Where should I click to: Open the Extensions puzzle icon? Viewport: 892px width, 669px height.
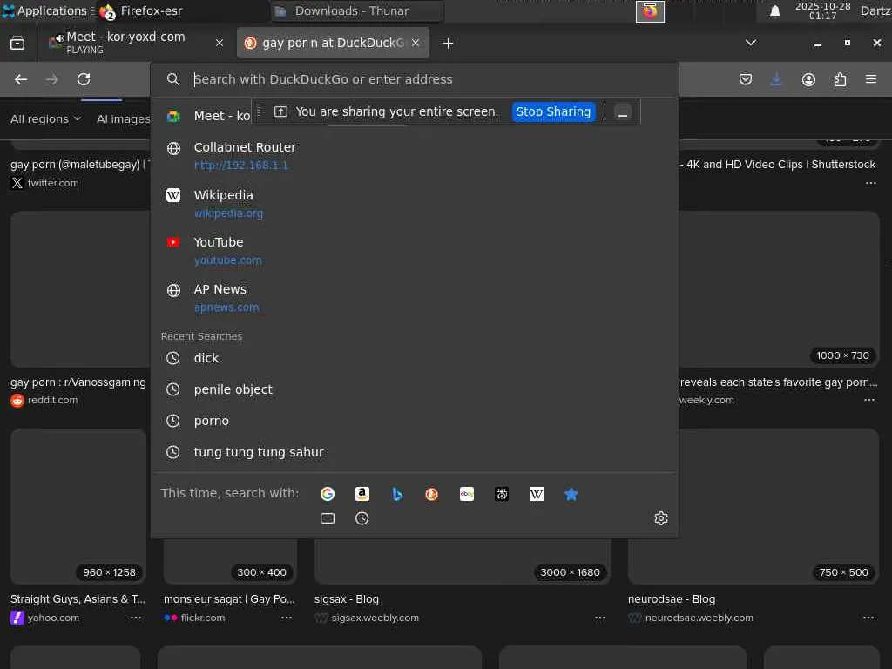tap(841, 79)
